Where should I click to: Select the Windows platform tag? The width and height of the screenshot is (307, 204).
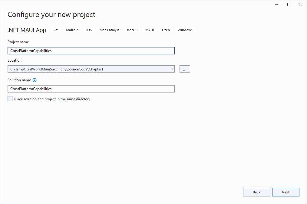(185, 30)
